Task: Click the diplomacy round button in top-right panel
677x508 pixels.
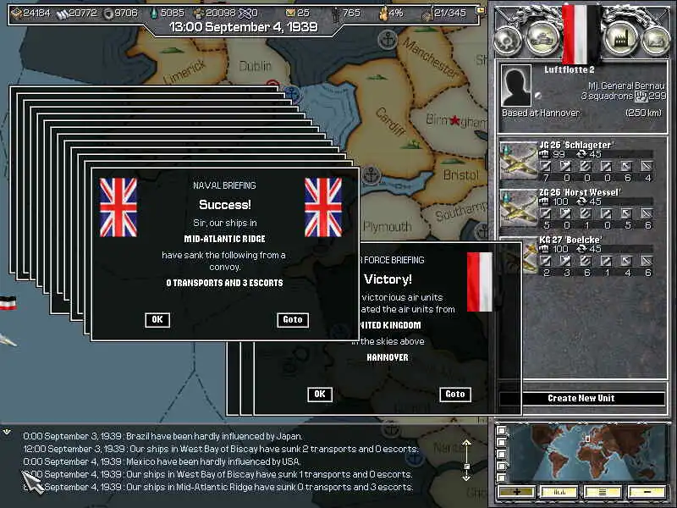Action: (507, 41)
